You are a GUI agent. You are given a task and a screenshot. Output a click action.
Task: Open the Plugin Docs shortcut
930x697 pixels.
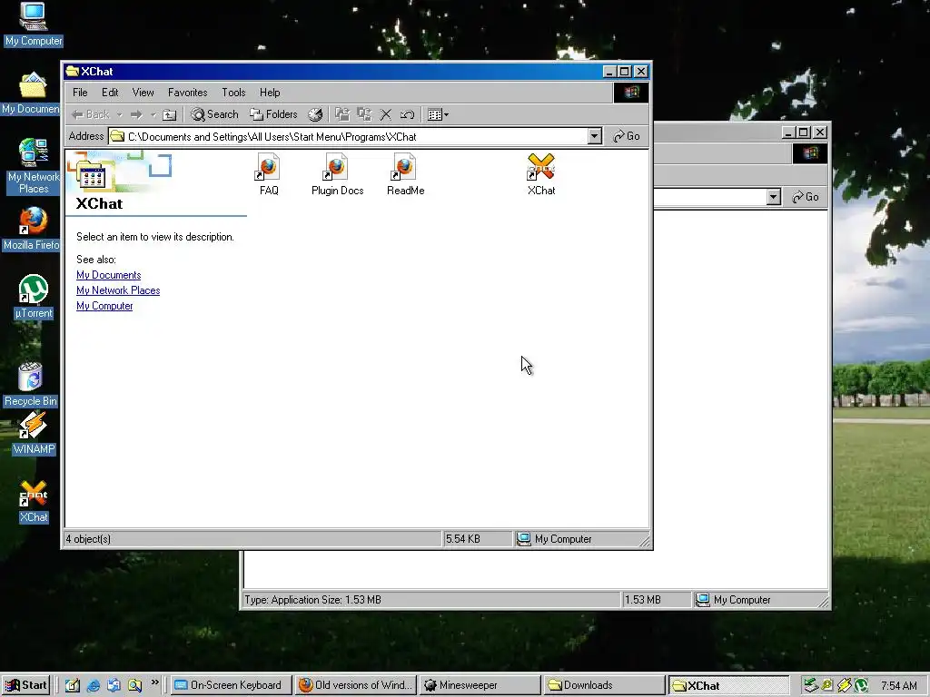pos(337,174)
